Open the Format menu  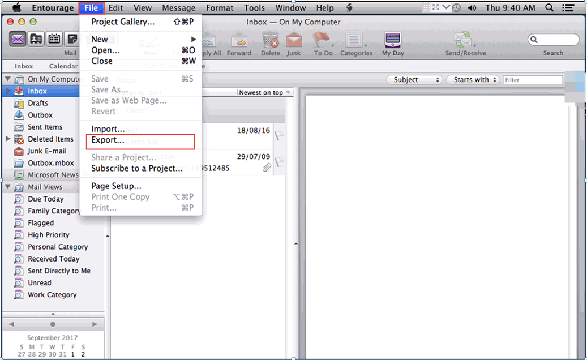220,7
